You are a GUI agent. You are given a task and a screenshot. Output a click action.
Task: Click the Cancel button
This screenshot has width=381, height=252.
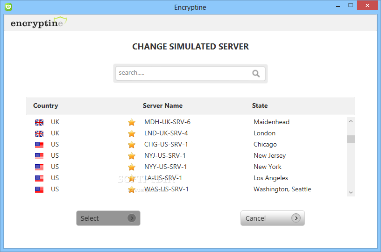[272, 218]
